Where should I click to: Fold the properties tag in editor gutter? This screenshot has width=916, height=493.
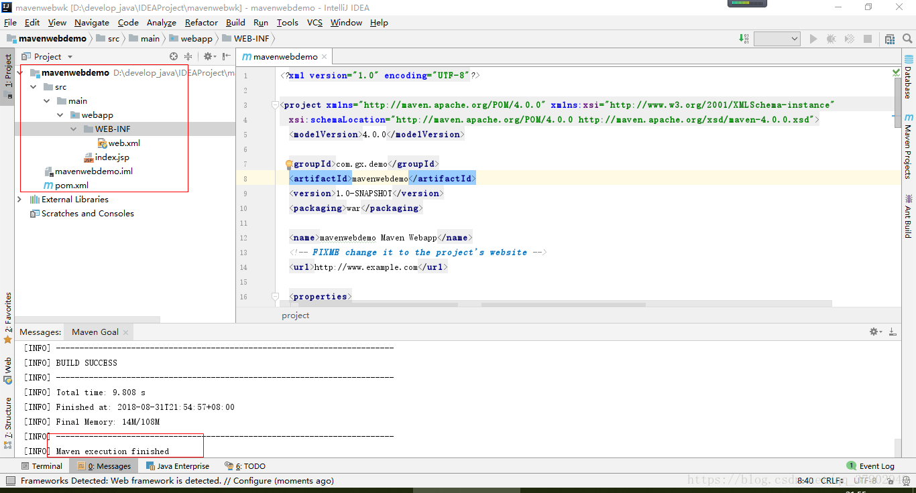point(274,297)
